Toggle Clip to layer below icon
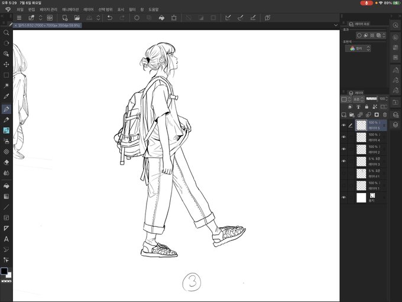 click(x=350, y=107)
